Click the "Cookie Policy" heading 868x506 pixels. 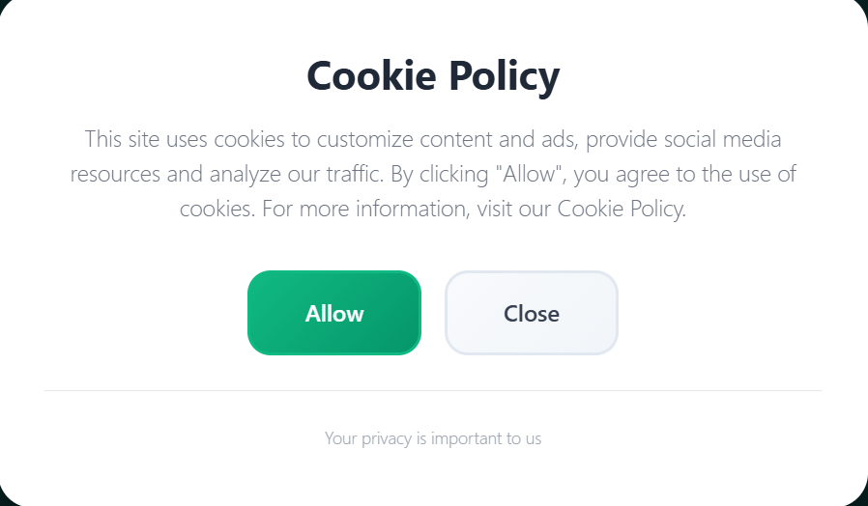point(433,75)
